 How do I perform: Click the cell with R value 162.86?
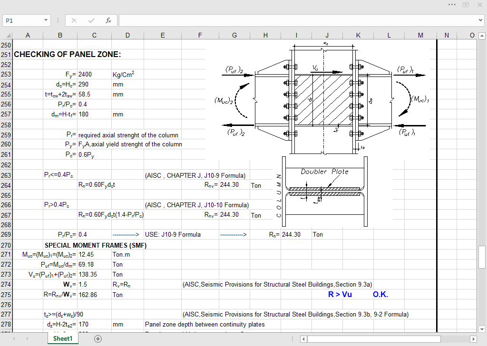94,295
